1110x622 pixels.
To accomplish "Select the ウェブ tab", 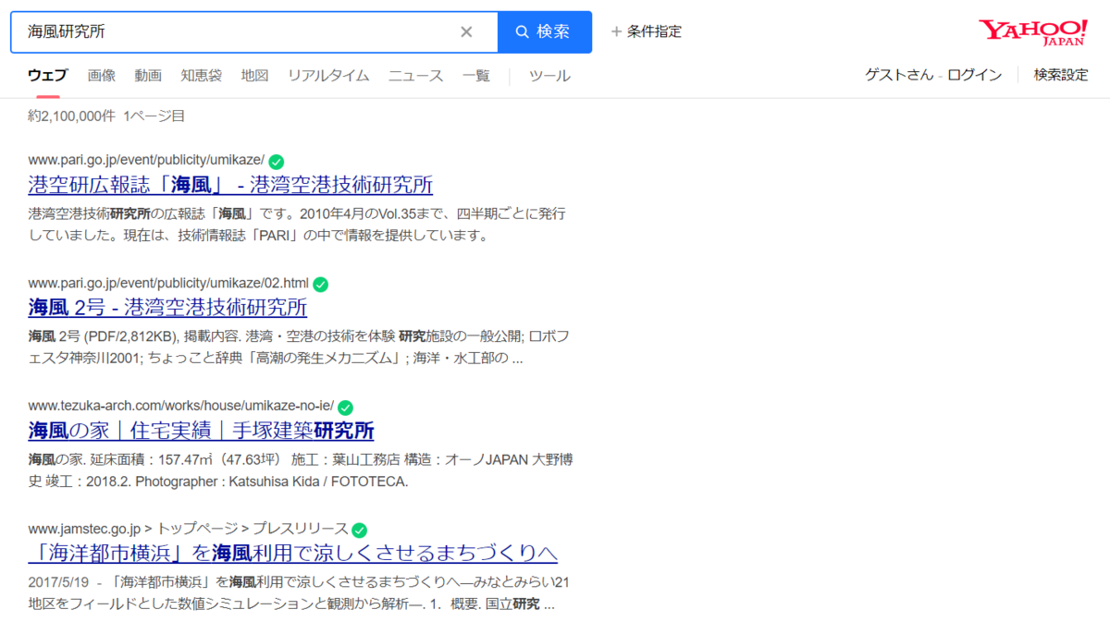I will tap(47, 76).
